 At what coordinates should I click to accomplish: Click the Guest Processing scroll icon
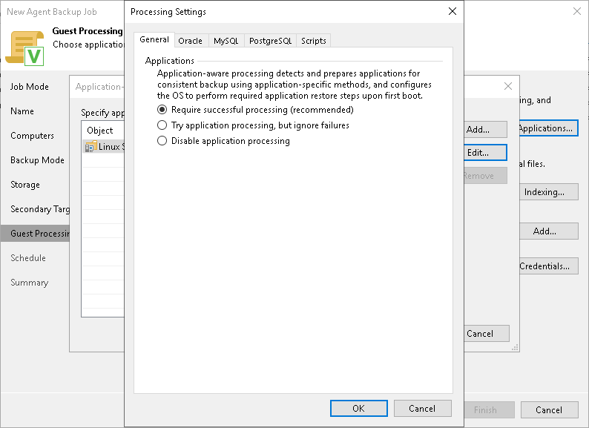tap(24, 48)
